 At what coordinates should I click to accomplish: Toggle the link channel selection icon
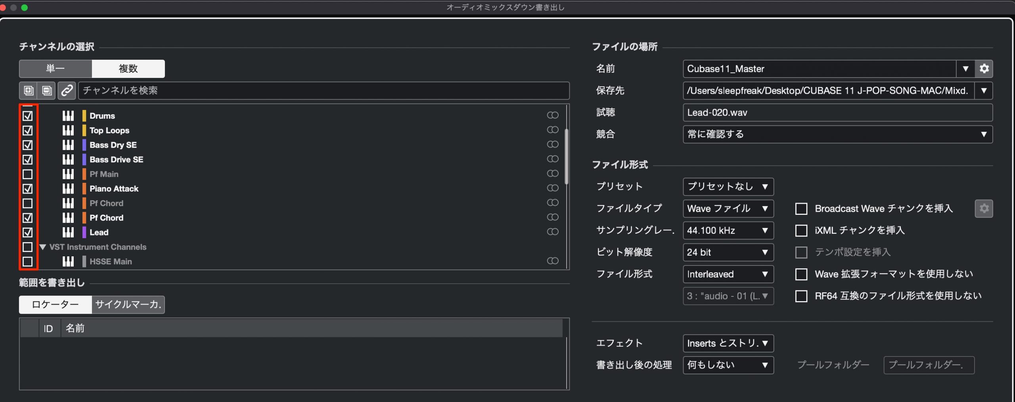pyautogui.click(x=67, y=91)
